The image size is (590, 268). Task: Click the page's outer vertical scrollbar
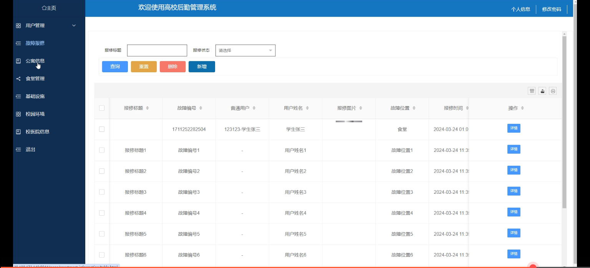coord(575,133)
